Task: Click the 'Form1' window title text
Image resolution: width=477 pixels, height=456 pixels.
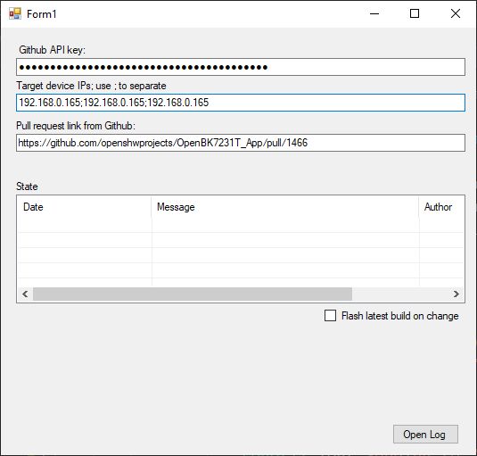Action: pyautogui.click(x=42, y=14)
